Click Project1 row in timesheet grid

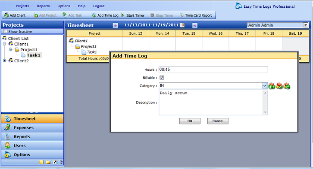coord(88,46)
